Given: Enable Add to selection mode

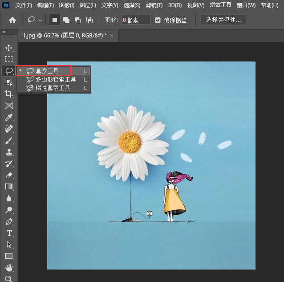Looking at the screenshot, I should pyautogui.click(x=66, y=20).
